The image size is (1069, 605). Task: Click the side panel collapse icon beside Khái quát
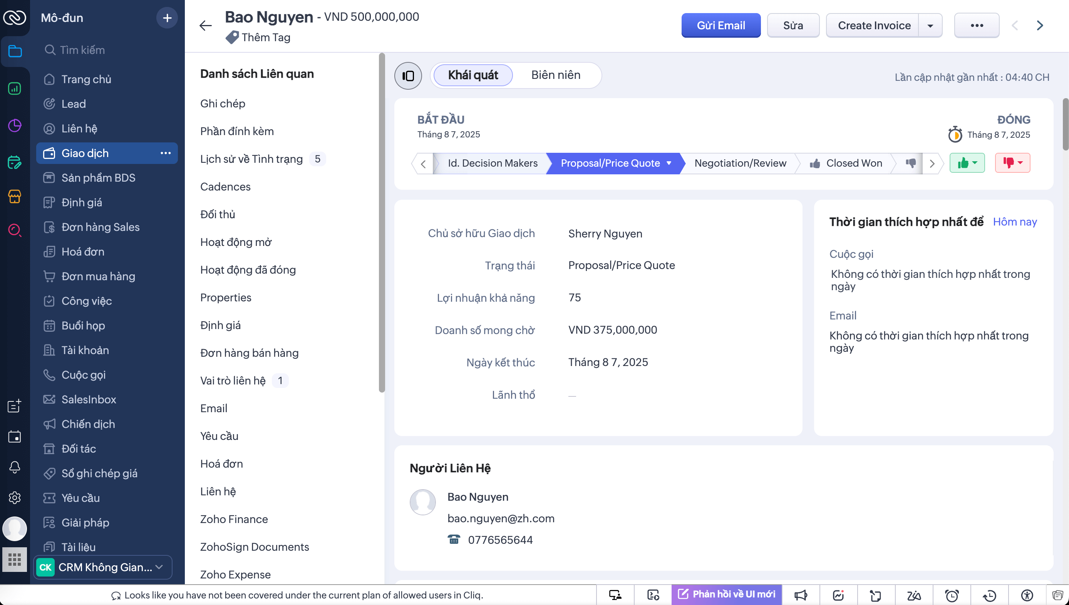tap(408, 75)
